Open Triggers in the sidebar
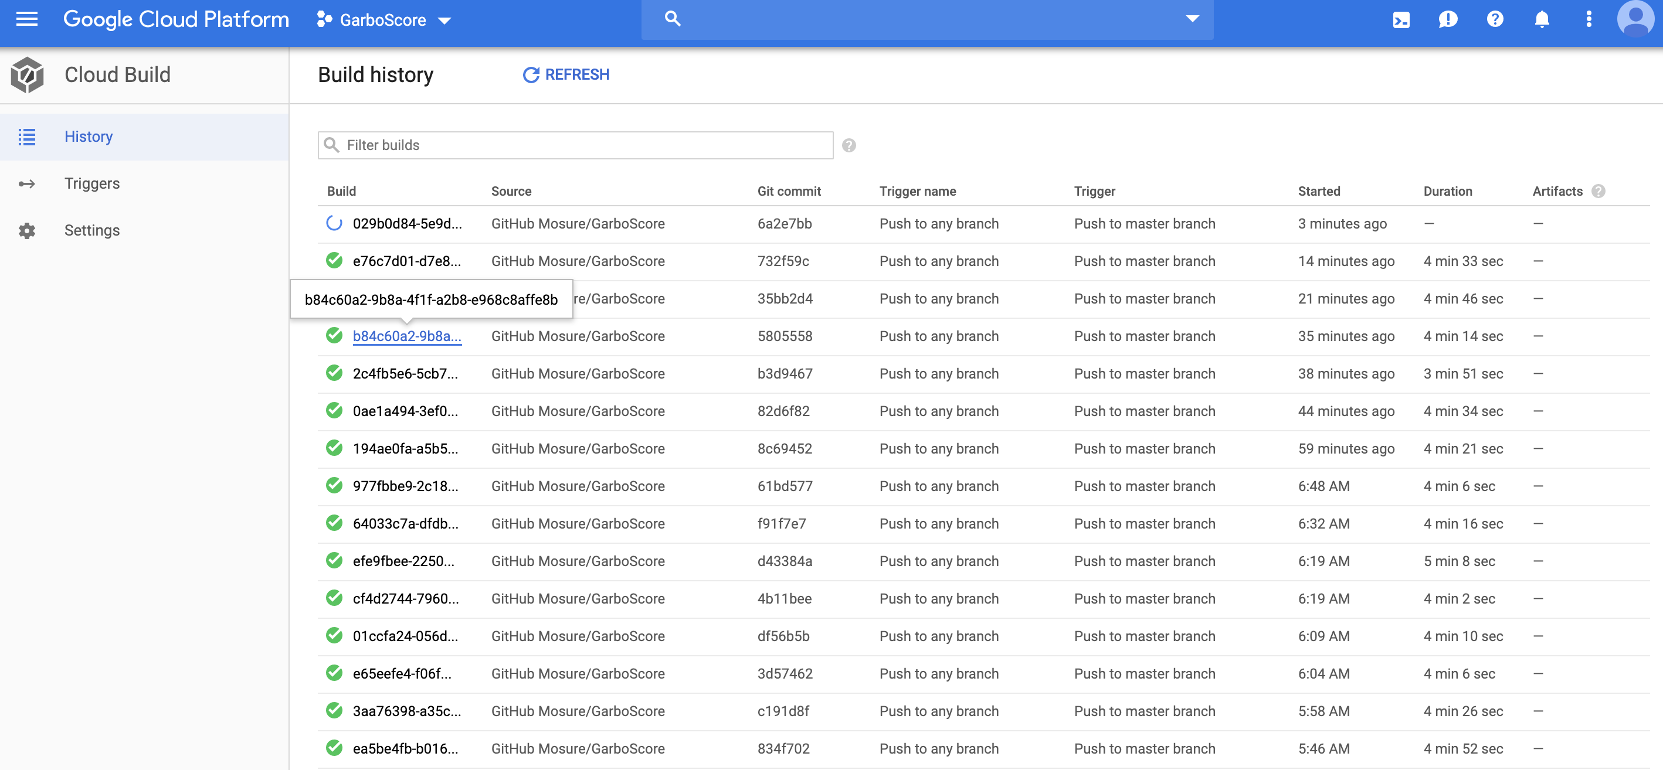 pyautogui.click(x=91, y=184)
